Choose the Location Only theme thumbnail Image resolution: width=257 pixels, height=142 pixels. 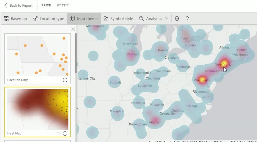click(37, 56)
